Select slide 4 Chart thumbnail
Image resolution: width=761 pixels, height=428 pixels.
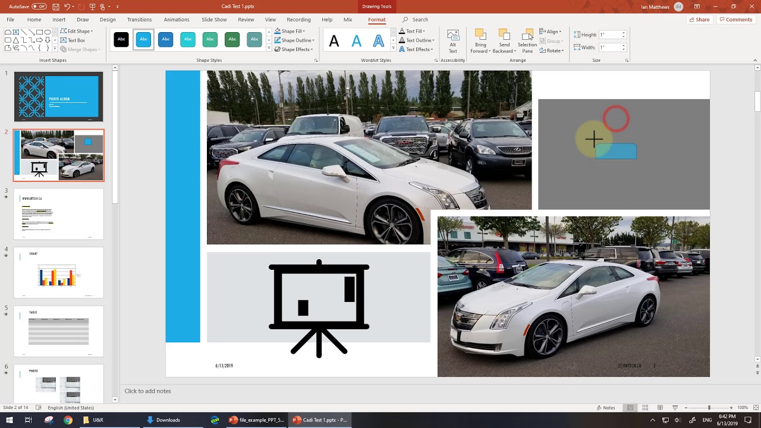[x=58, y=273]
